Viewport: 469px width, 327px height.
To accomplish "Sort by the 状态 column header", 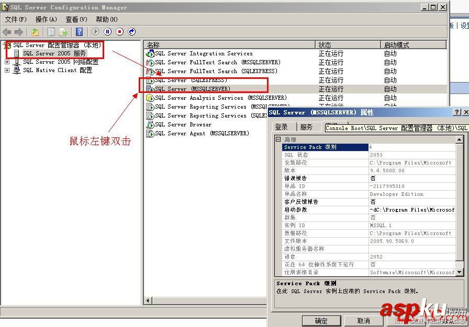I will pos(348,45).
